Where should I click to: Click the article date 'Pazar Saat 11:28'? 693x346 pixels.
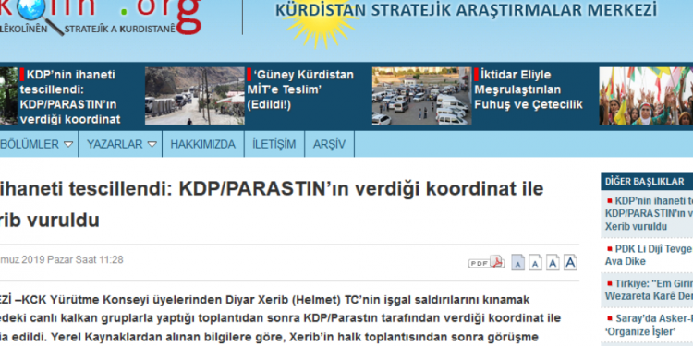pos(85,259)
